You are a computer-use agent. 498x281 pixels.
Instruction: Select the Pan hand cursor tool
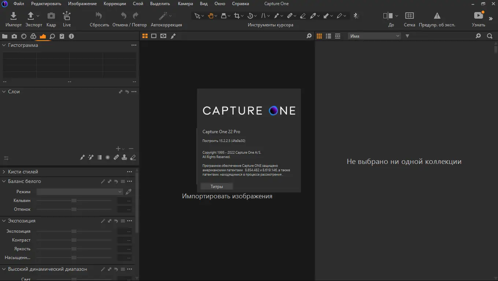(211, 16)
